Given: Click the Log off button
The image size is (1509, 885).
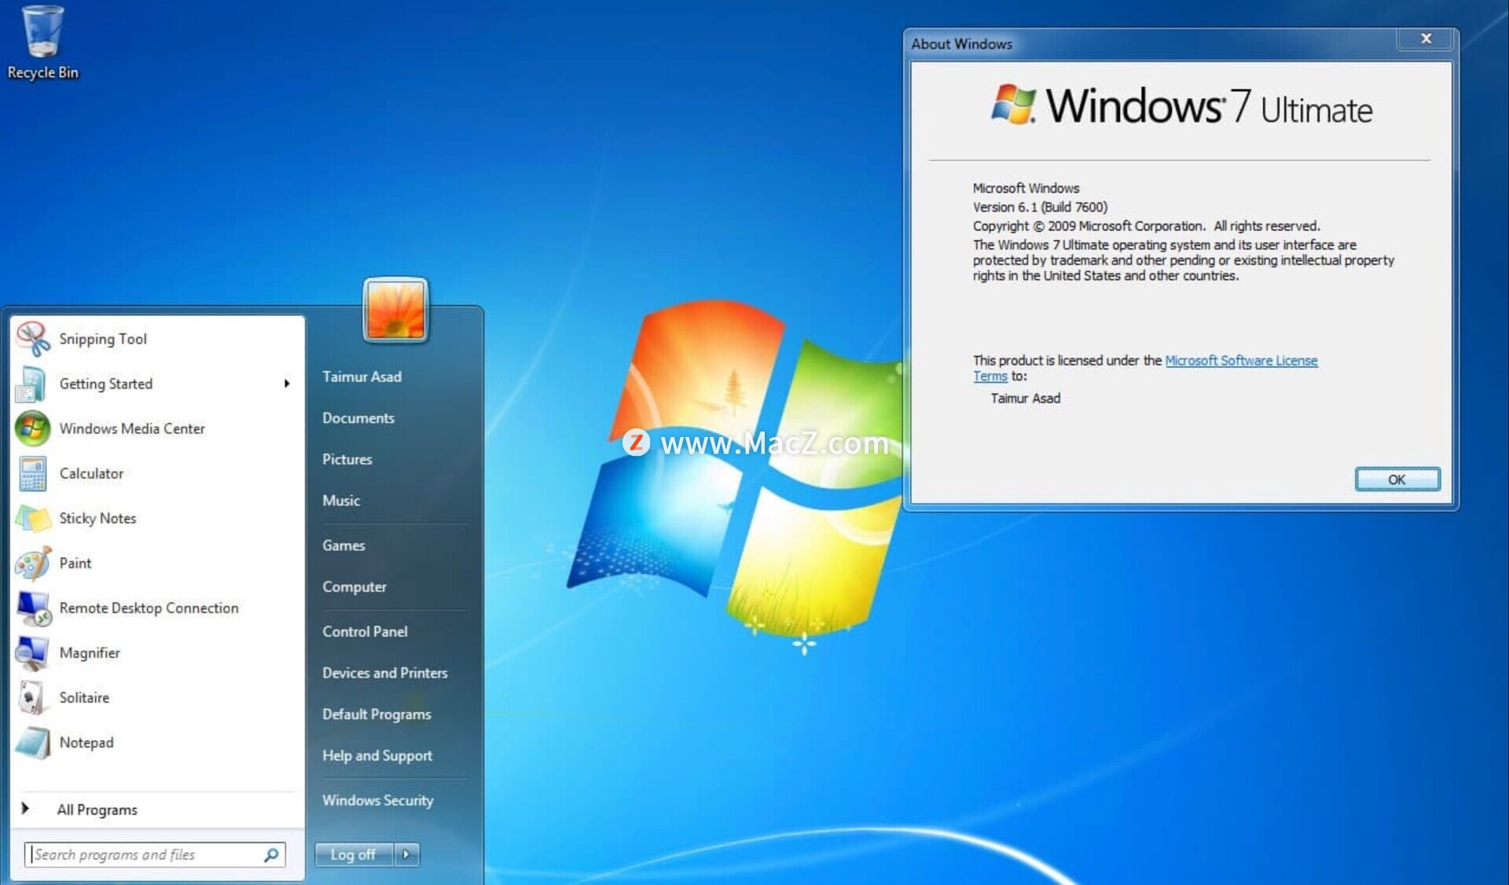Looking at the screenshot, I should [353, 854].
